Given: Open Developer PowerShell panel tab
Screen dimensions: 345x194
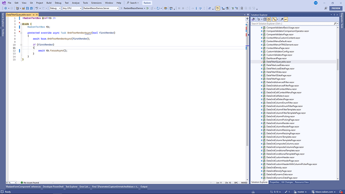Looking at the screenshot, I should click(53, 186).
